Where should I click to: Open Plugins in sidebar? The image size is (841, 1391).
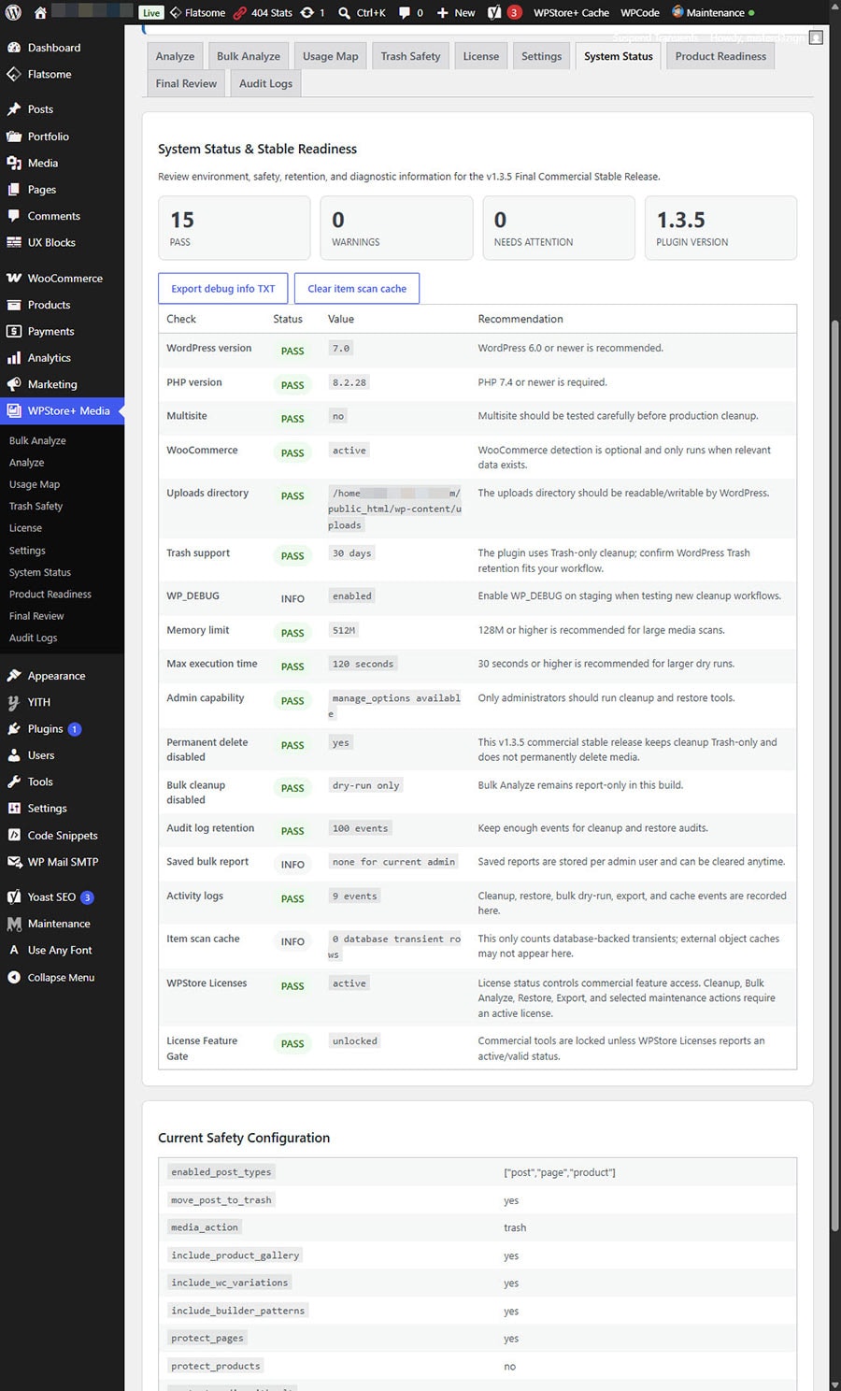pyautogui.click(x=45, y=729)
